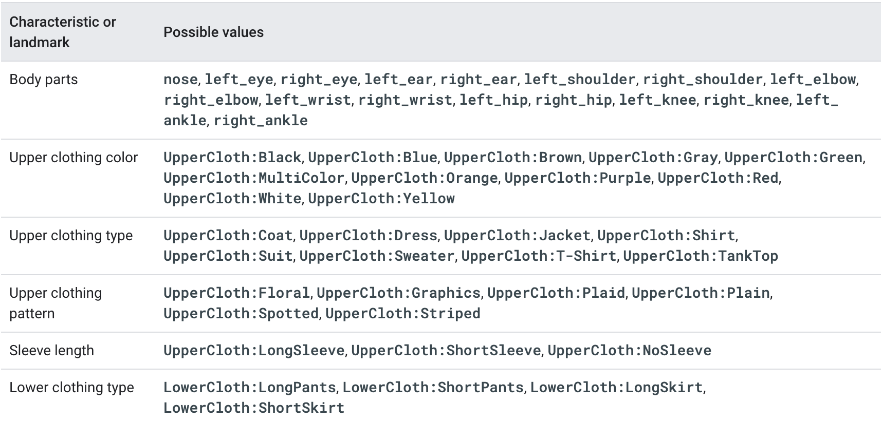
Task: Click the UpperCloth:Floral value
Action: pos(236,293)
